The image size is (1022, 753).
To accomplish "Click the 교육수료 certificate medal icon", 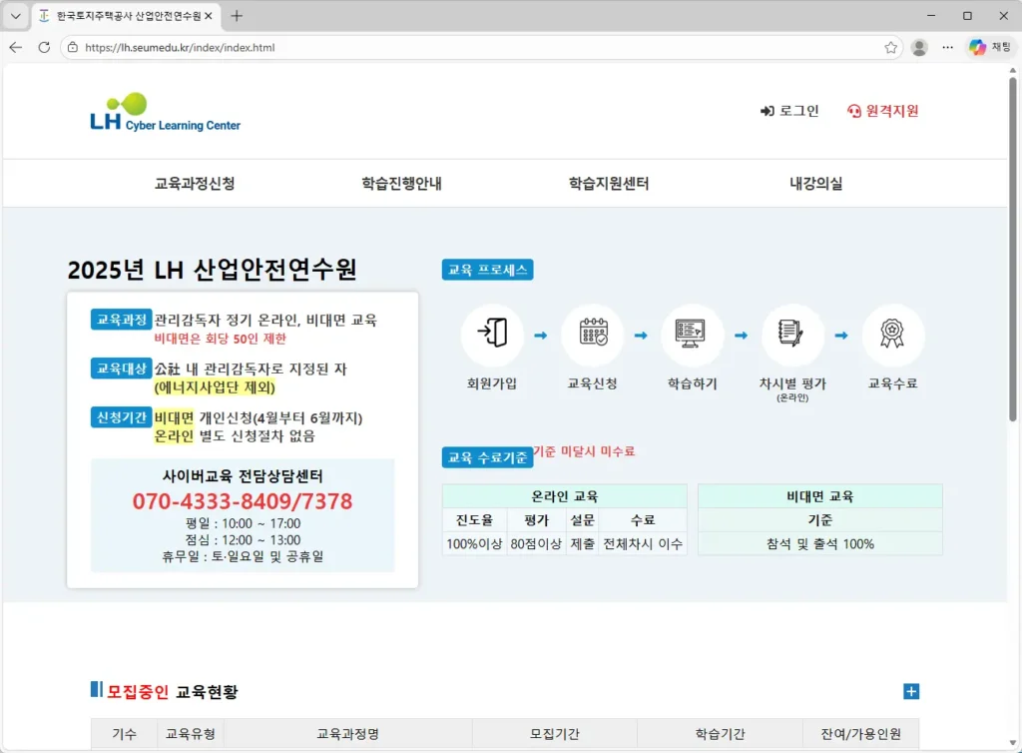I will click(893, 333).
